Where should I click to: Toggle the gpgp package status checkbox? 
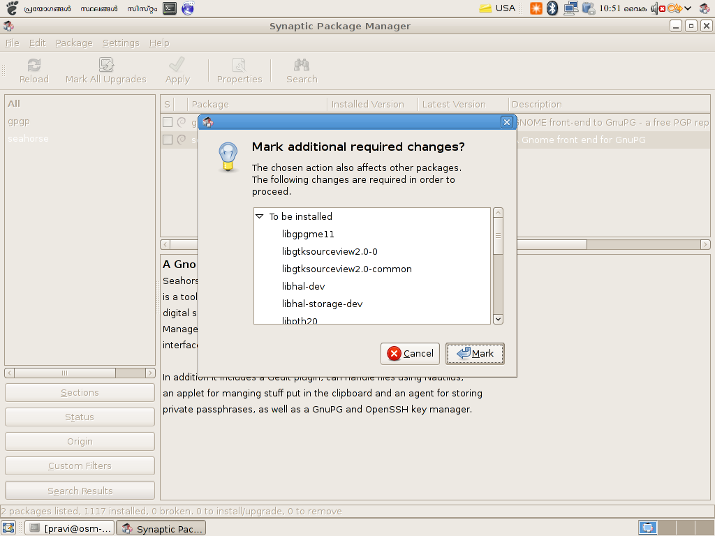(x=168, y=122)
